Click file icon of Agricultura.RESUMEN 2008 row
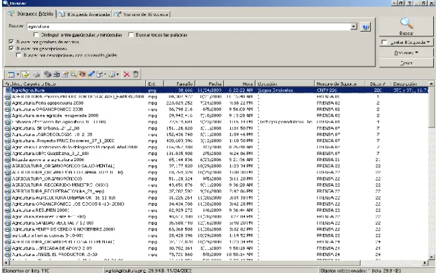The height and width of the screenshot is (273, 438). click(x=8, y=211)
